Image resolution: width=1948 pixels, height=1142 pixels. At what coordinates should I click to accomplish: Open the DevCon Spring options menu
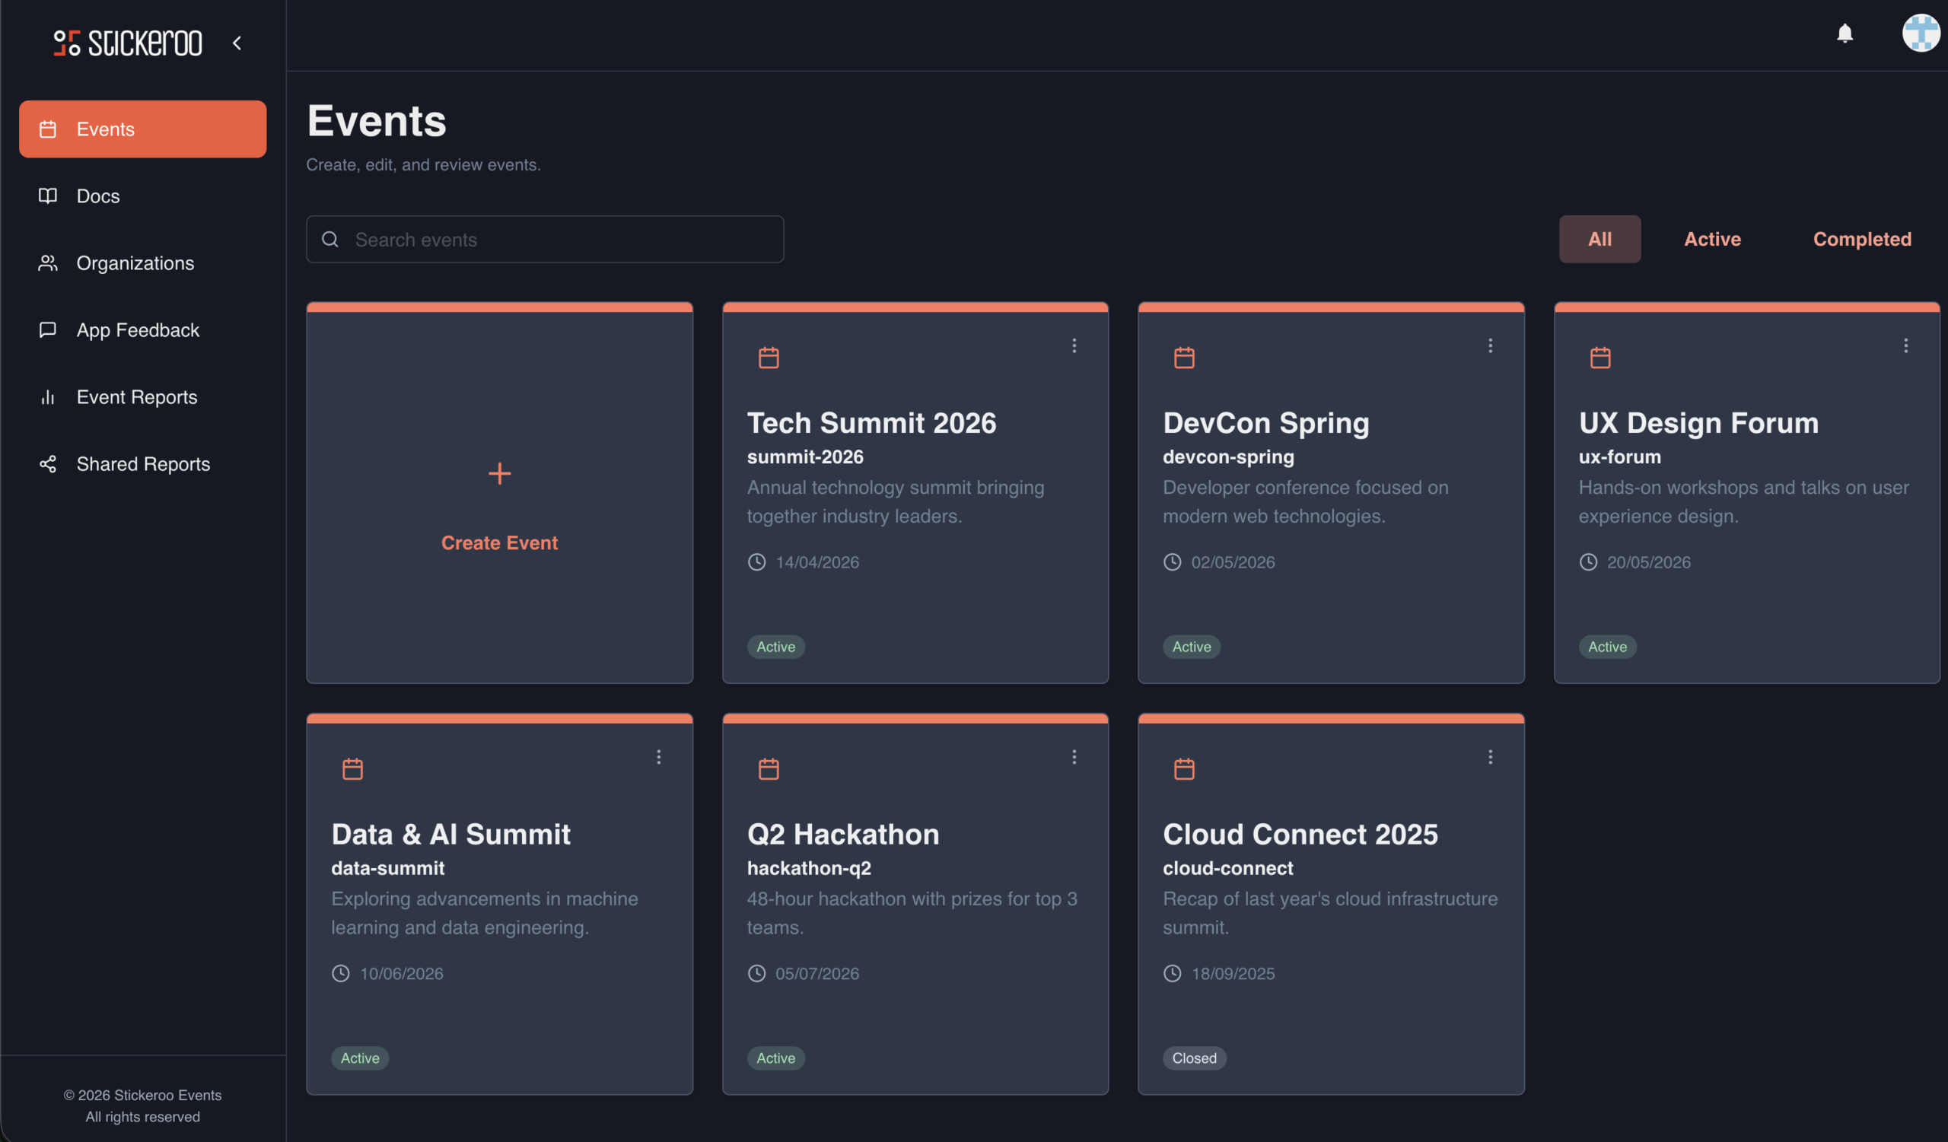[x=1491, y=345]
